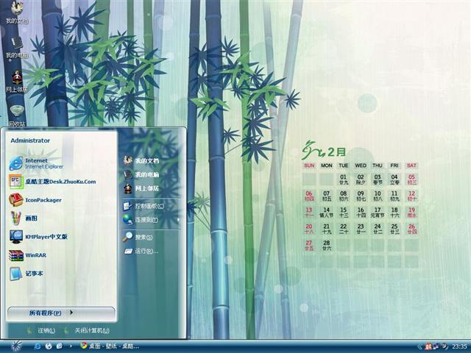
Task: Select 网上邻居 in start menu right column
Action: pos(141,188)
